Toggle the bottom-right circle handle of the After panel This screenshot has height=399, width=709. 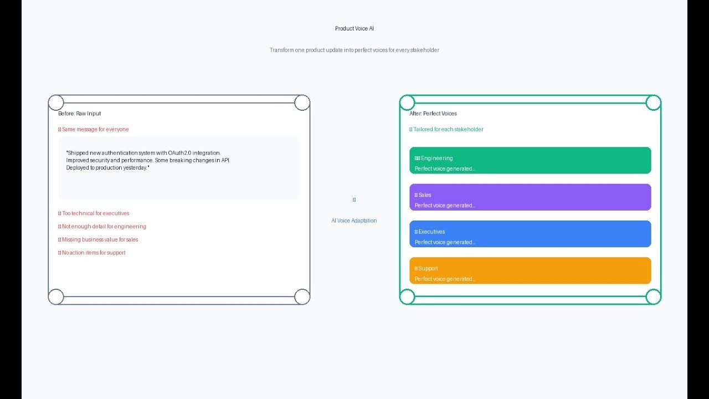click(x=654, y=296)
